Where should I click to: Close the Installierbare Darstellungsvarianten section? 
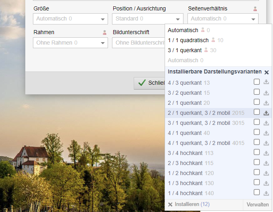(267, 72)
